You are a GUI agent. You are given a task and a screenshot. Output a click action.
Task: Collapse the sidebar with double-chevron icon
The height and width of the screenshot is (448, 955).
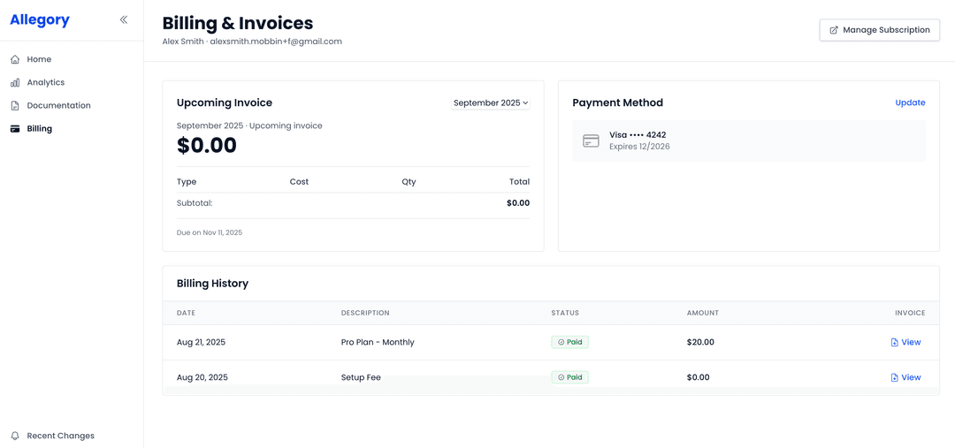pos(124,19)
